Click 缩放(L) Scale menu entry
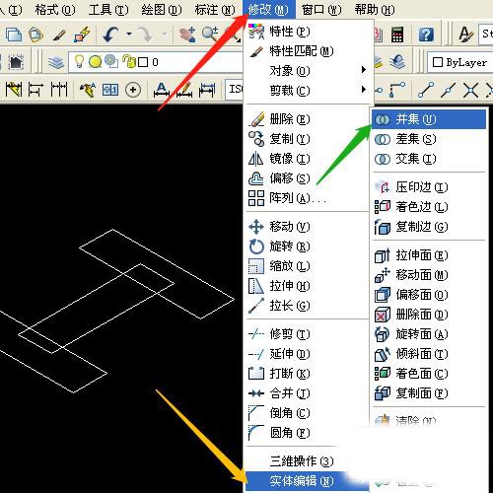The height and width of the screenshot is (493, 493). pyautogui.click(x=308, y=266)
